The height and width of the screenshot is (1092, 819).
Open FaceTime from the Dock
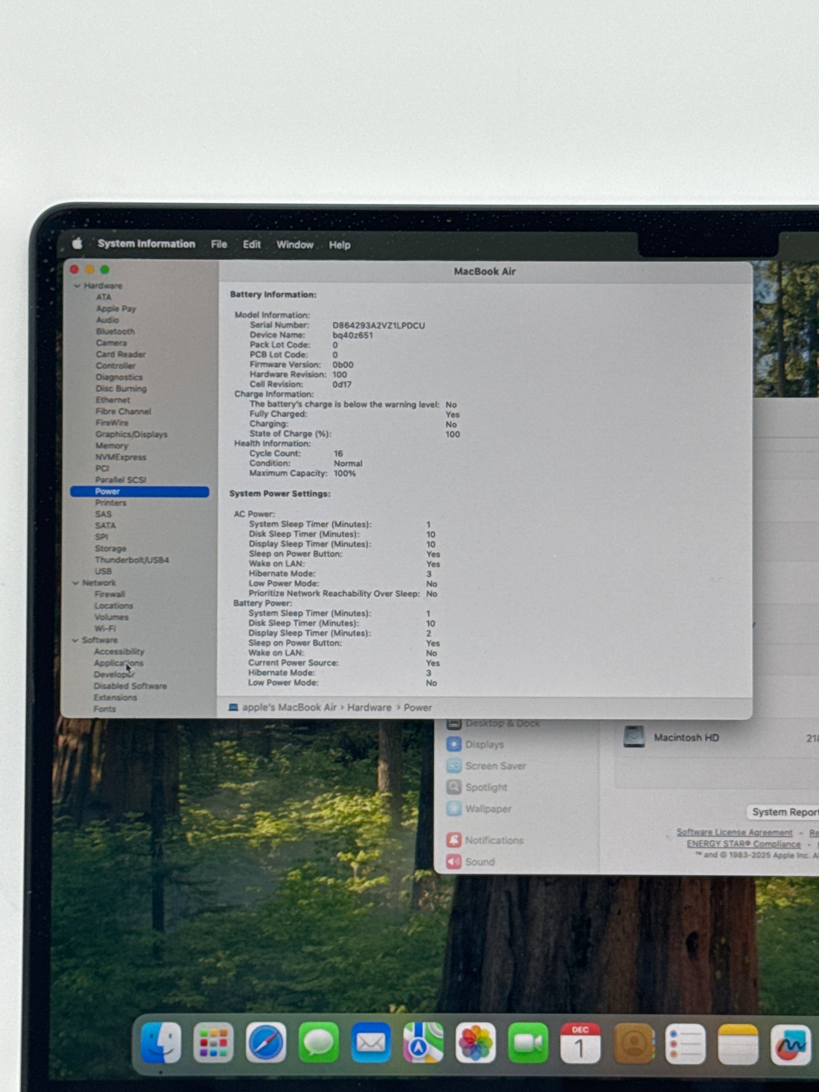[528, 1043]
